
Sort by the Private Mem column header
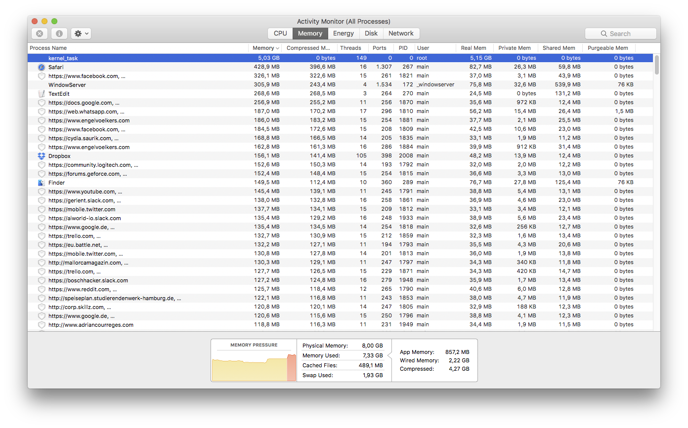point(516,48)
